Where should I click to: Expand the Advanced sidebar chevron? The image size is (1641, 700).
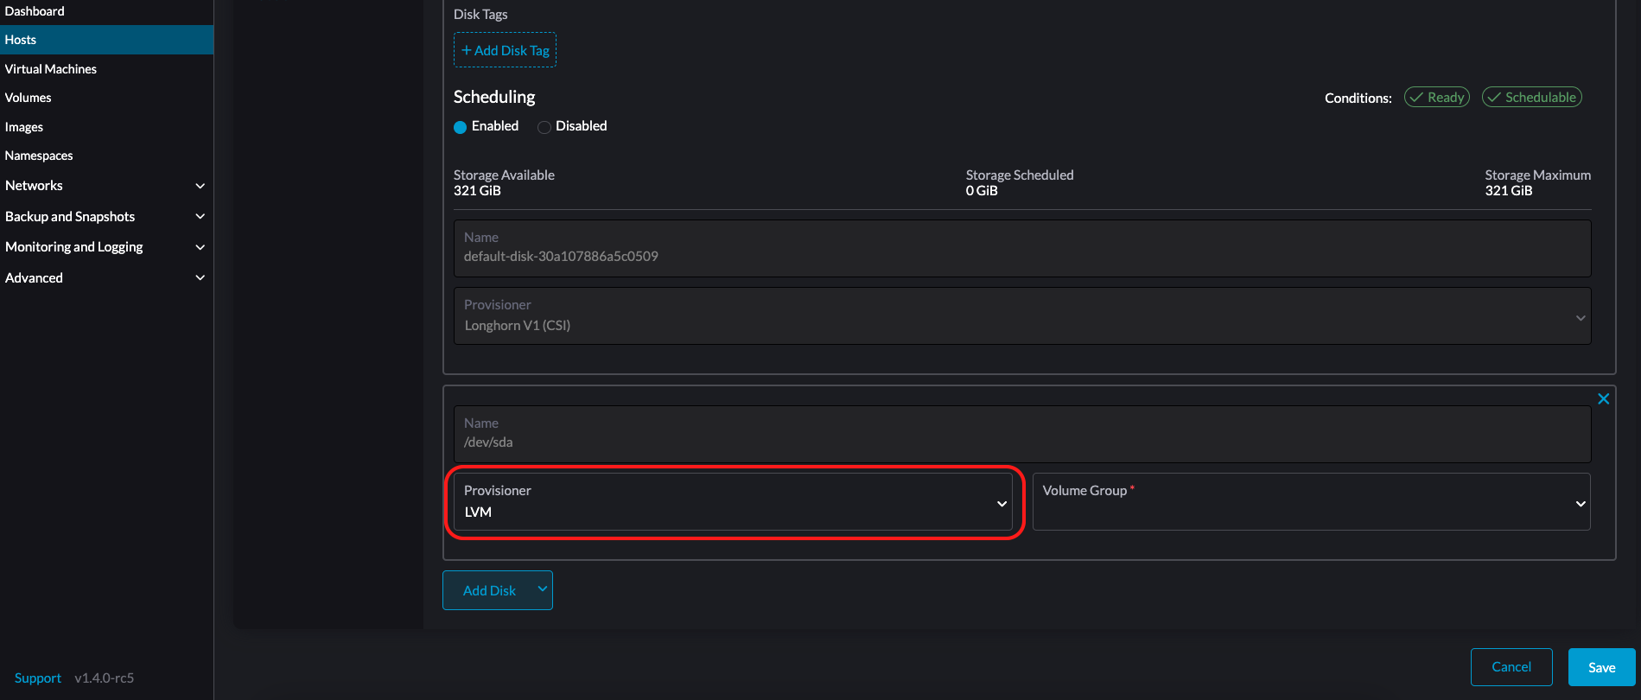(200, 278)
